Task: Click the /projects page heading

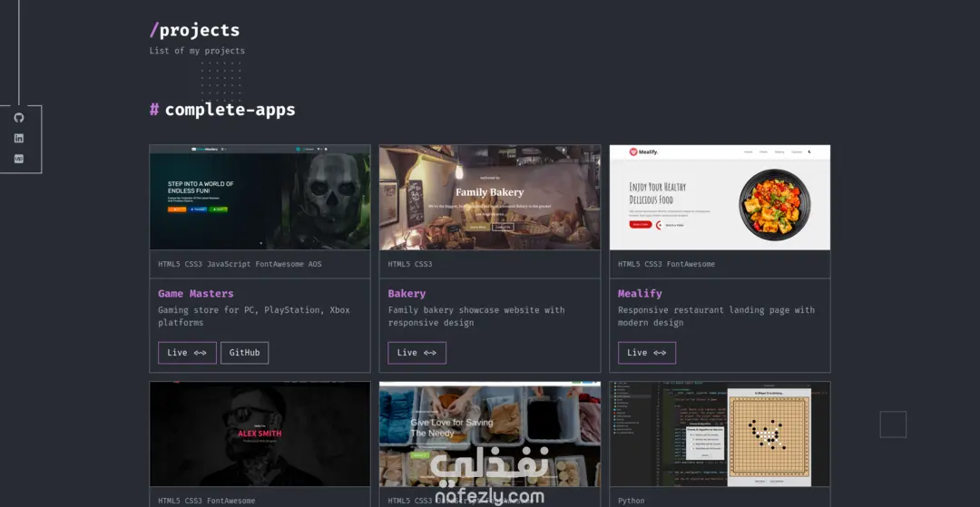Action: point(194,30)
